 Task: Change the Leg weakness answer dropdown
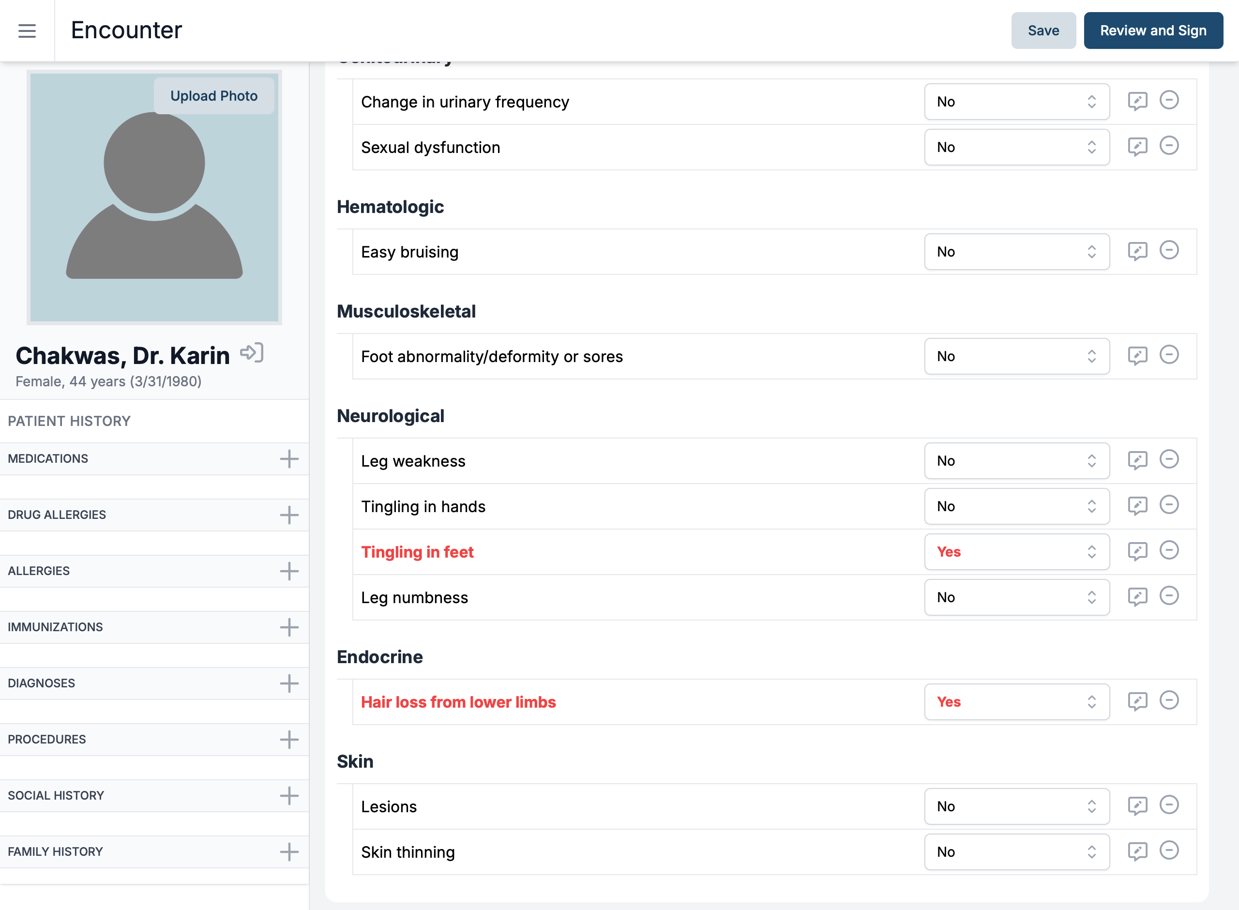1016,461
